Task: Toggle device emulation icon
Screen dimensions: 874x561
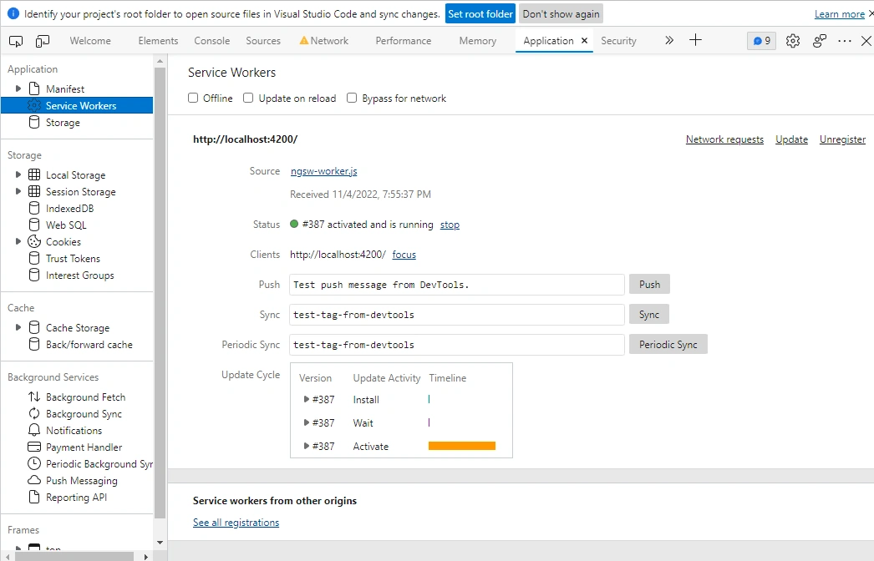Action: click(x=43, y=41)
